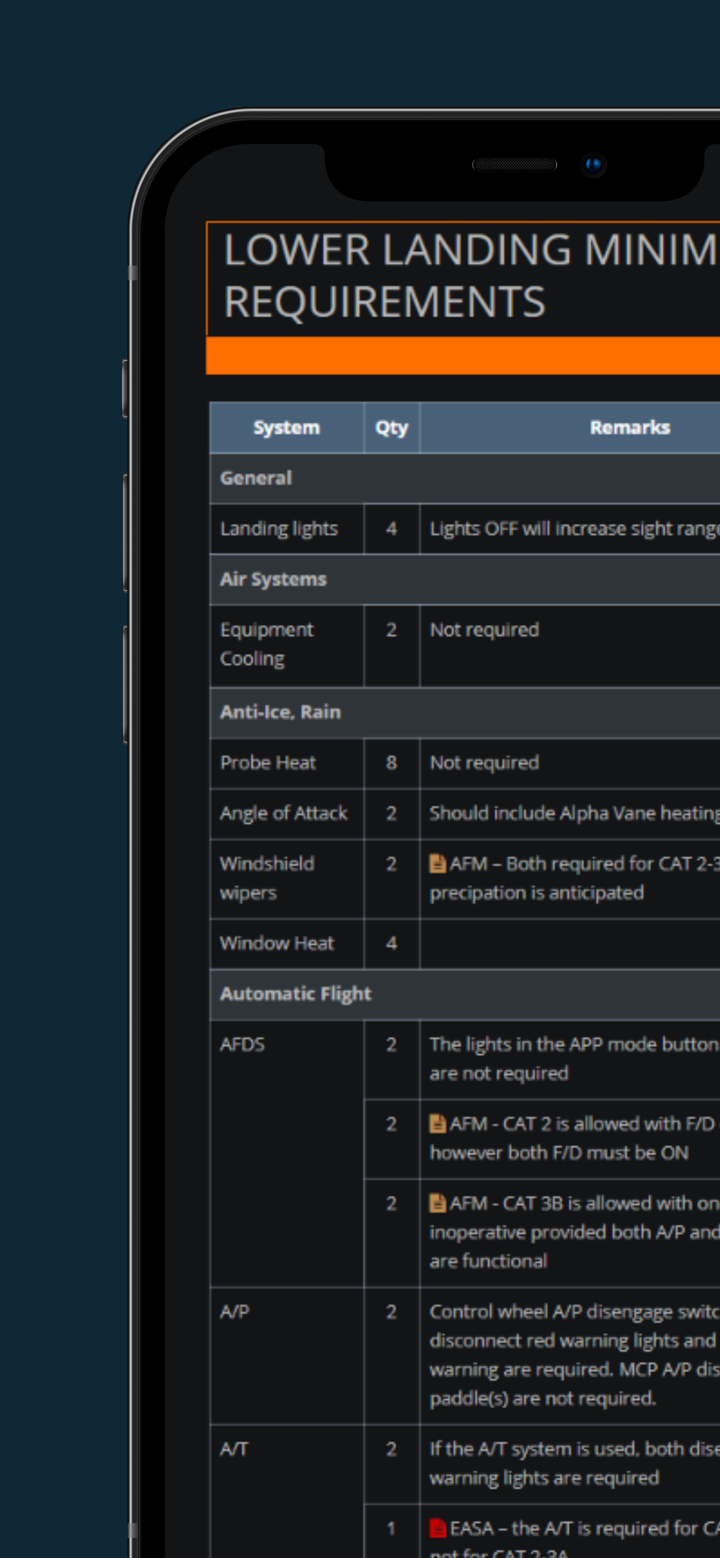
Task: Select the Windshield wipers cell
Action: (287, 879)
